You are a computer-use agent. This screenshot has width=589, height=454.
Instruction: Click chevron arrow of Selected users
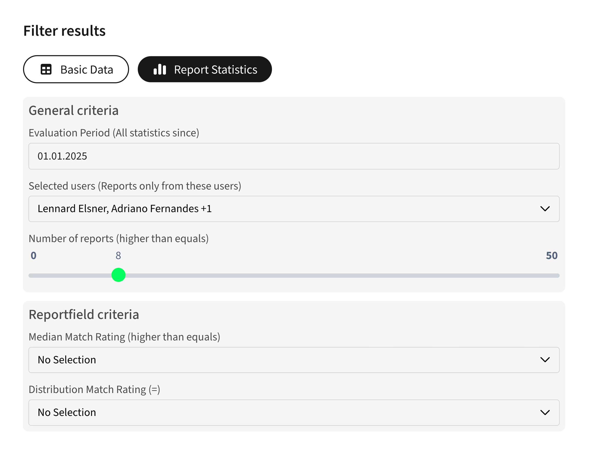tap(545, 209)
